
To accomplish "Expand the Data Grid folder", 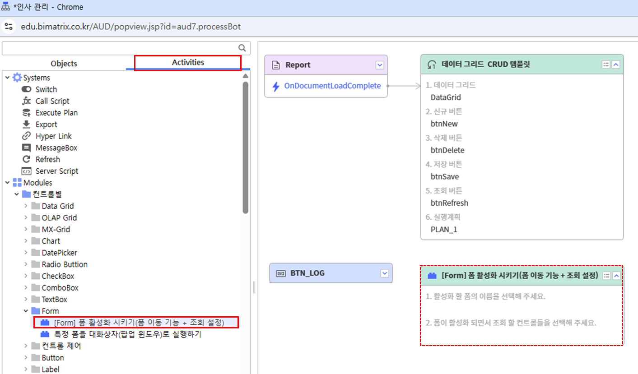I will point(26,206).
